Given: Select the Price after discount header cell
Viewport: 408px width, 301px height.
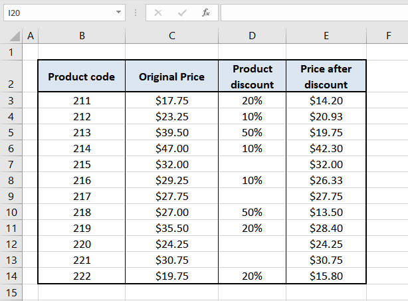Looking at the screenshot, I should pyautogui.click(x=326, y=76).
